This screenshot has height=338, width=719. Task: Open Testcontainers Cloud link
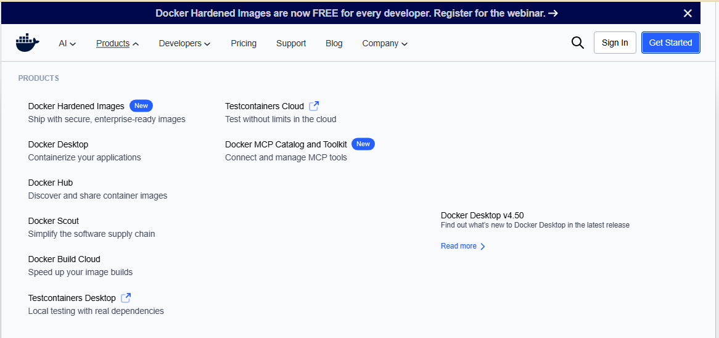(265, 107)
